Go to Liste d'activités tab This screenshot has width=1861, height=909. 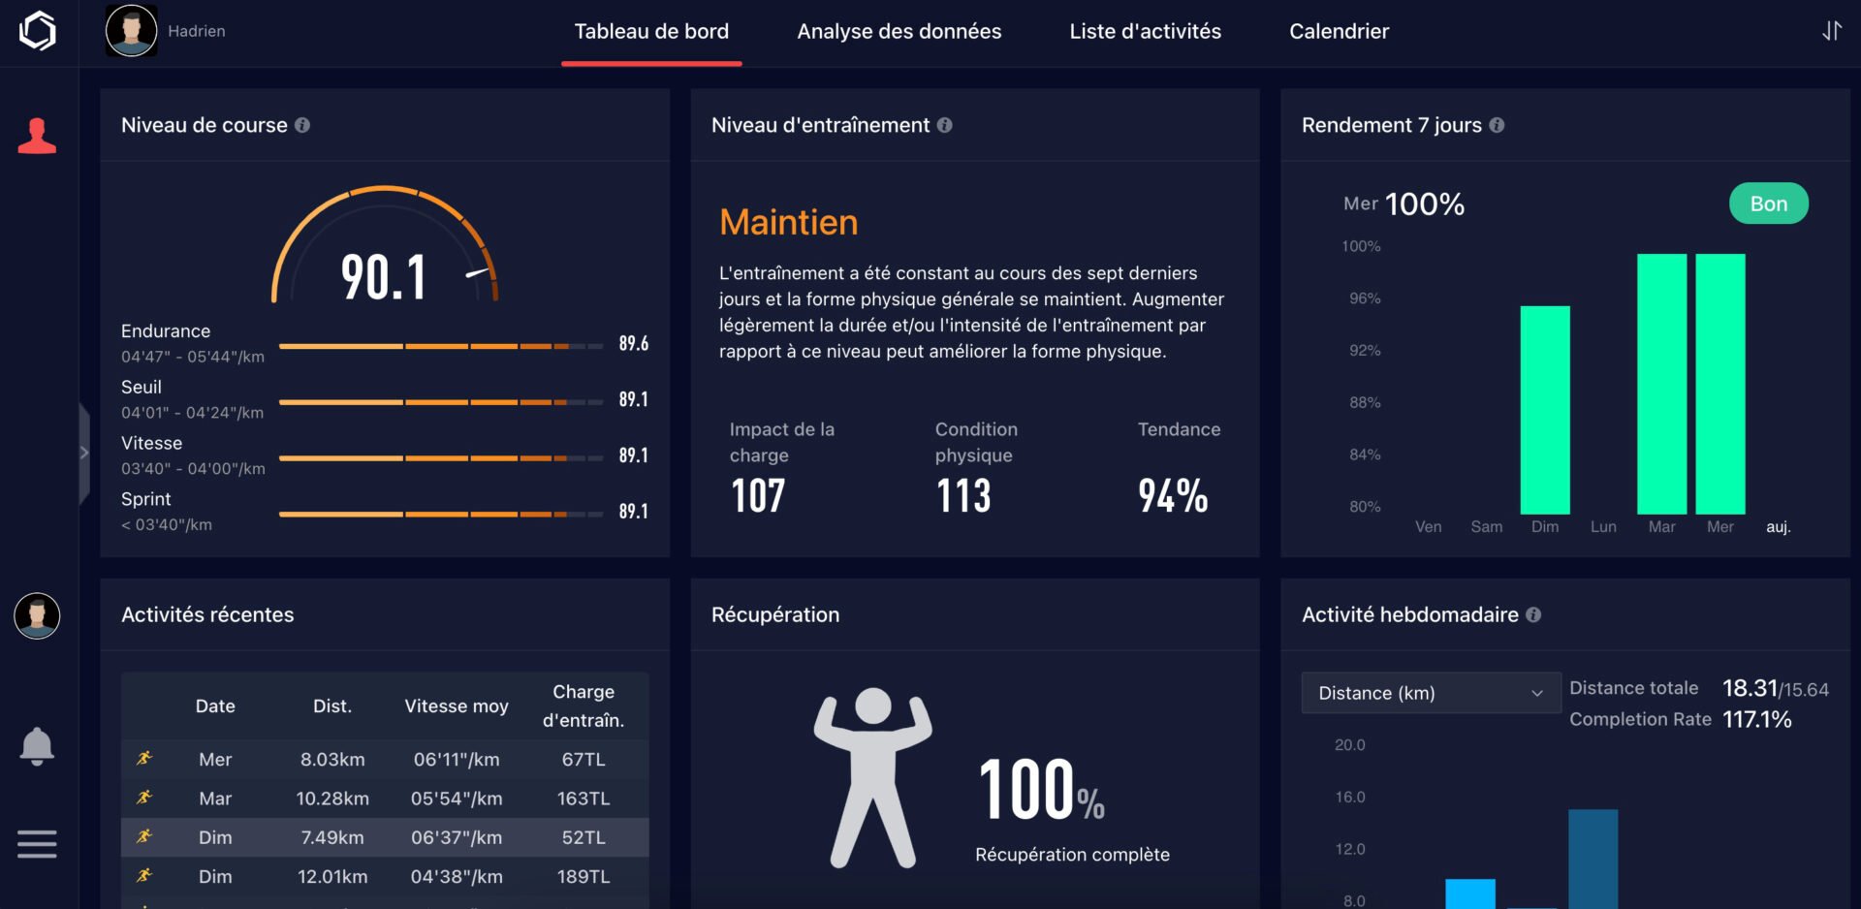[x=1145, y=31]
